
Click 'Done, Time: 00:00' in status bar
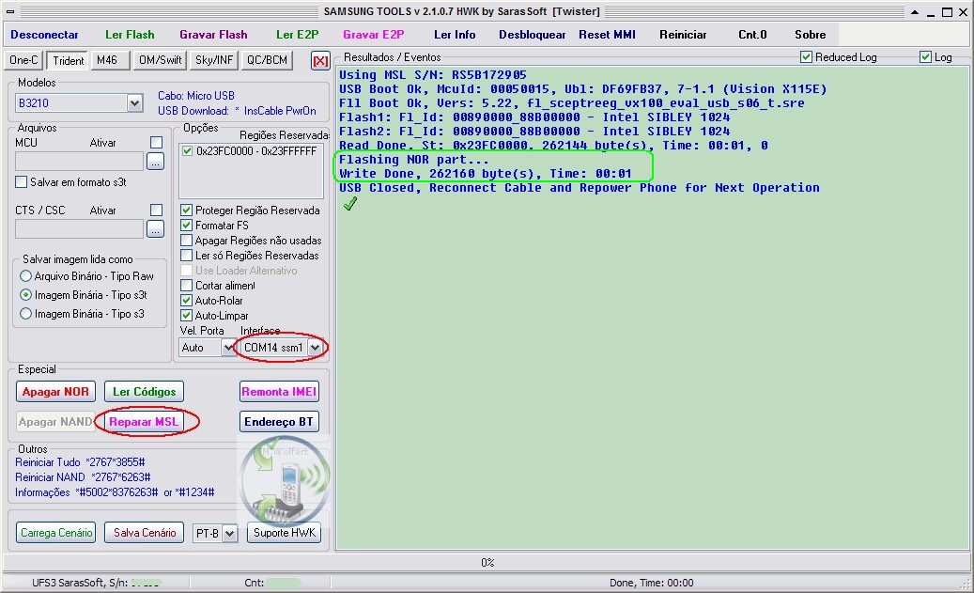[651, 583]
